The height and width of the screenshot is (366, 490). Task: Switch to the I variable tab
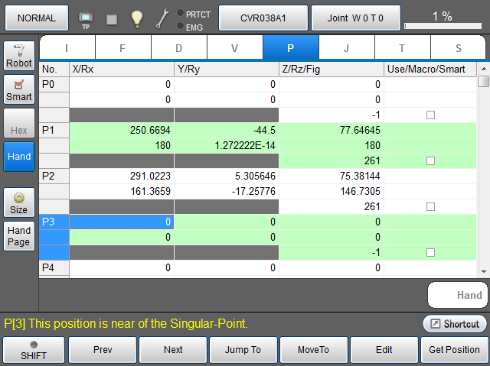[x=67, y=48]
